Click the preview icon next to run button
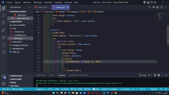Viewport: 169px width, 95px height. (154, 7)
